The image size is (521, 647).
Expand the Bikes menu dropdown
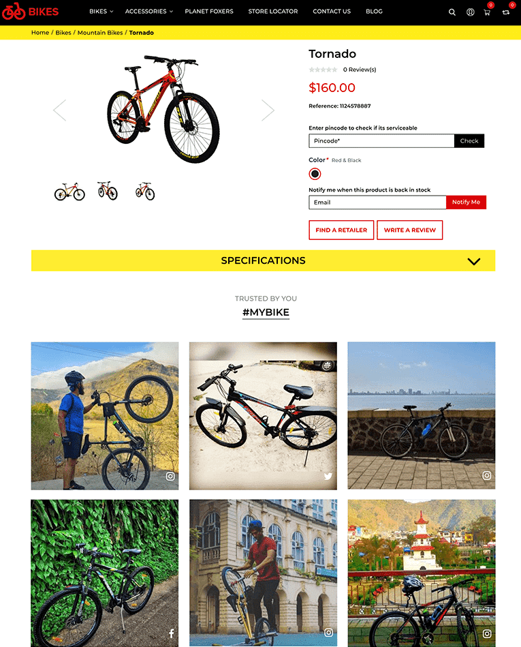101,12
